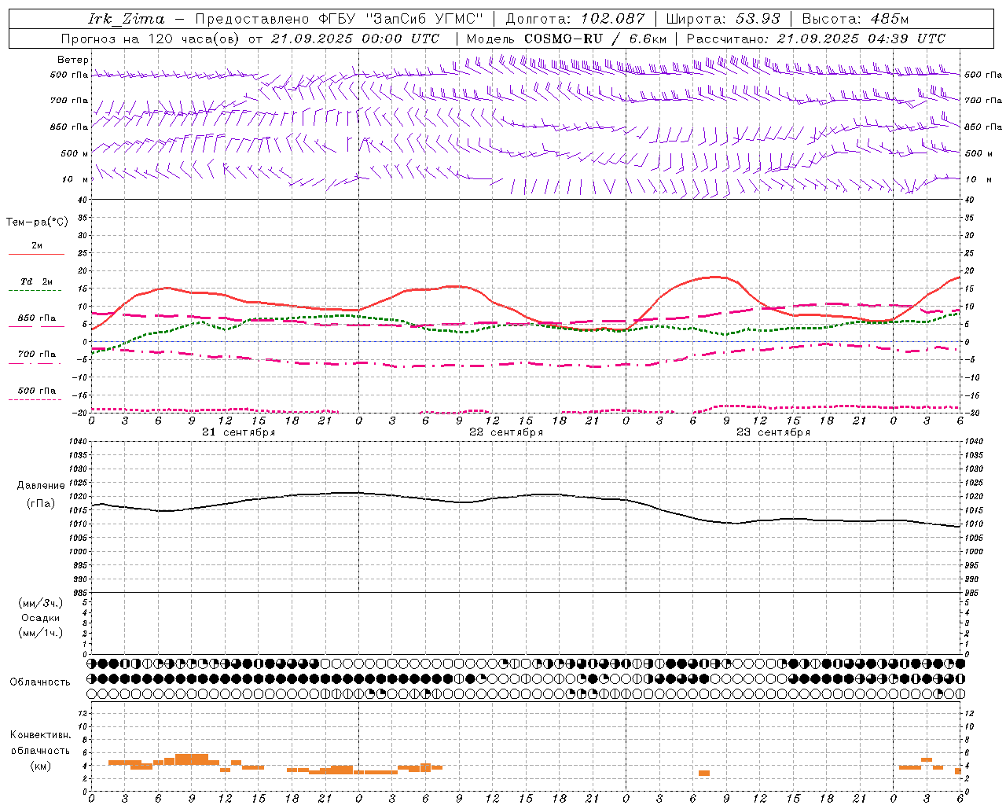The width and height of the screenshot is (1006, 805).
Task: Click the 700 гПа wind level label on left
Action: [69, 101]
